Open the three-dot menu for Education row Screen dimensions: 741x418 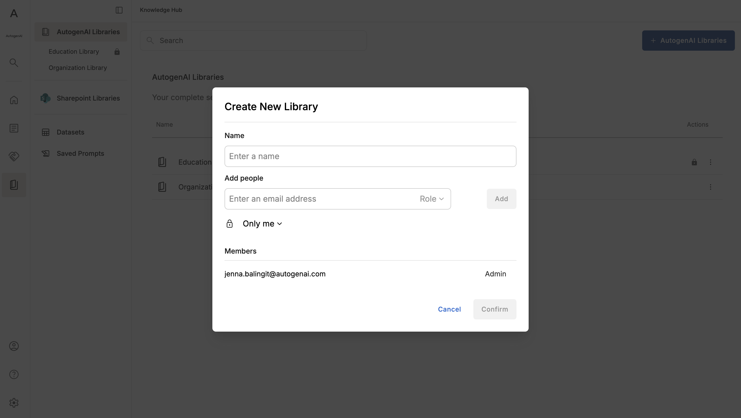click(x=711, y=162)
